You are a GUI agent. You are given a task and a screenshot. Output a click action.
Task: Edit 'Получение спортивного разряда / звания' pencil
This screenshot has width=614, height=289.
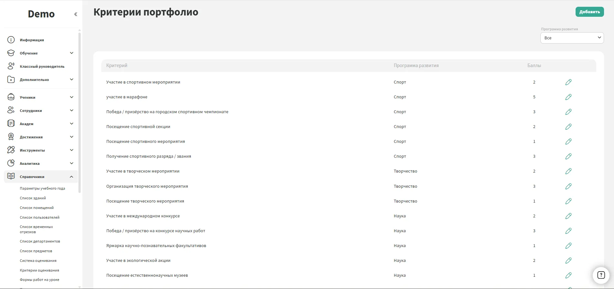[x=568, y=156]
